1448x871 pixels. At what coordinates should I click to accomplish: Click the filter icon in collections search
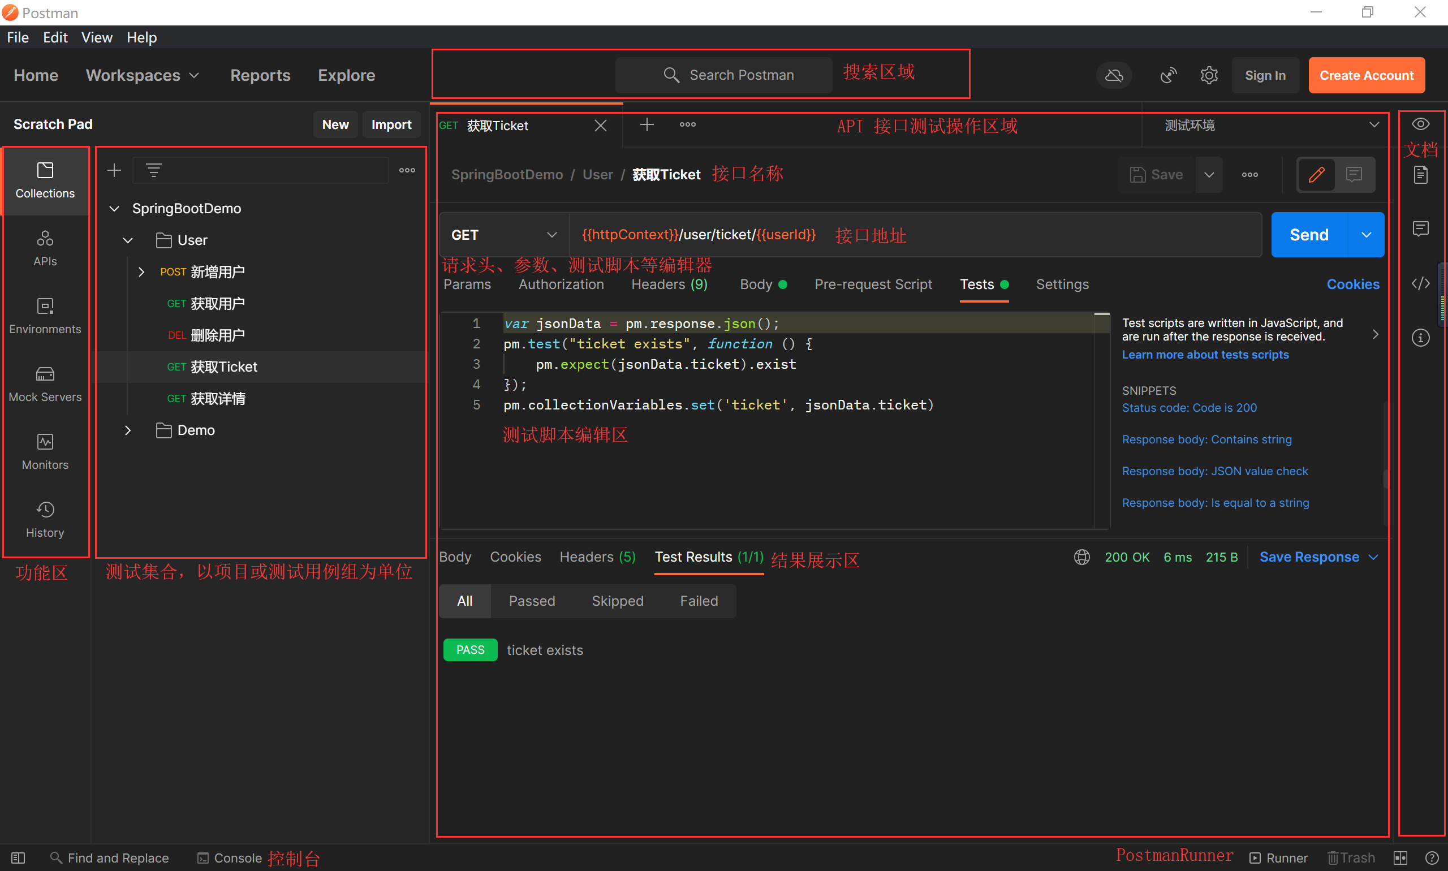[154, 171]
